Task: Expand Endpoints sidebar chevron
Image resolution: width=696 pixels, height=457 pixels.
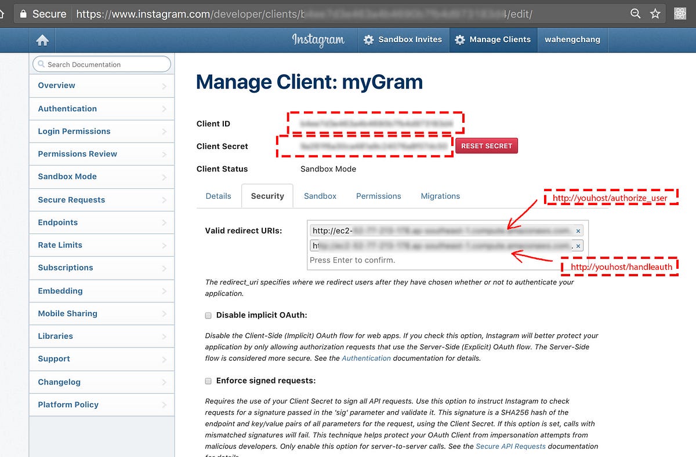Action: (x=165, y=222)
